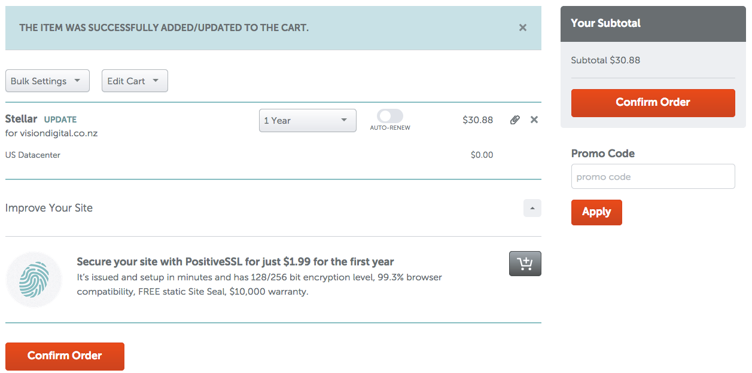Click the UPDATE link beside Stellar
The height and width of the screenshot is (373, 752).
click(x=60, y=120)
